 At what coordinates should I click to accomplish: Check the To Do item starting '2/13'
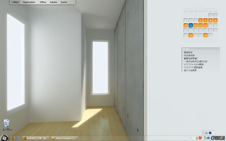183,67
